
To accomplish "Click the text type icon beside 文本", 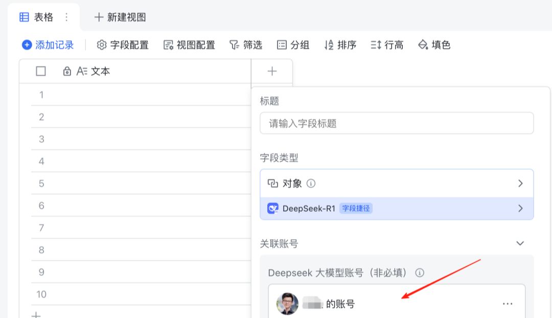I will pyautogui.click(x=81, y=72).
